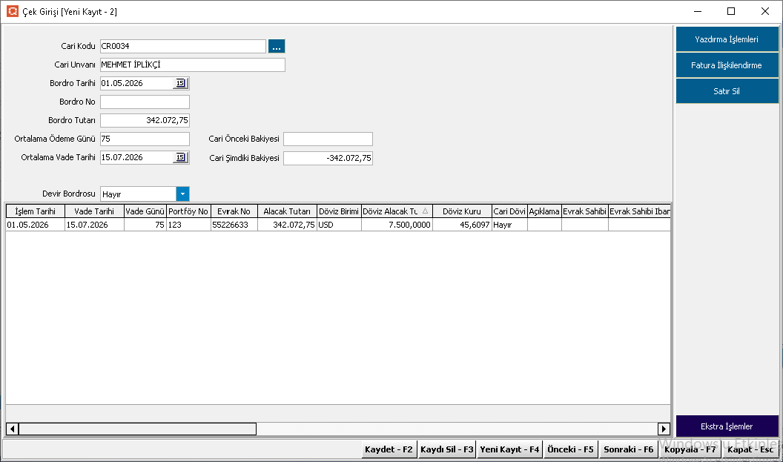Click the Döviz Kuru column header
783x462 pixels.
click(x=462, y=211)
